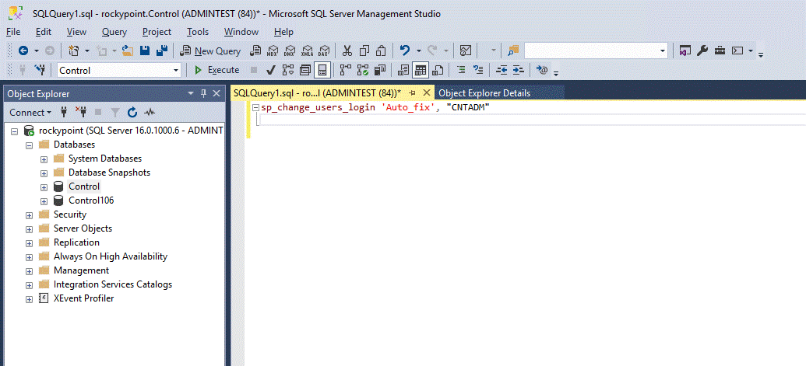
Task: Navigate backward with the blue back arrow
Action: pyautogui.click(x=23, y=51)
